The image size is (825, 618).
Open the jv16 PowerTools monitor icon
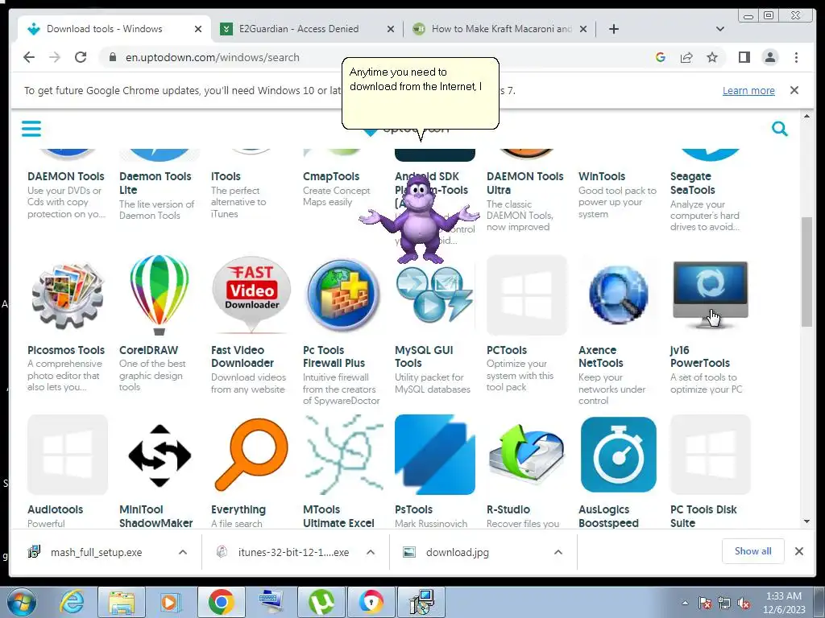711,295
